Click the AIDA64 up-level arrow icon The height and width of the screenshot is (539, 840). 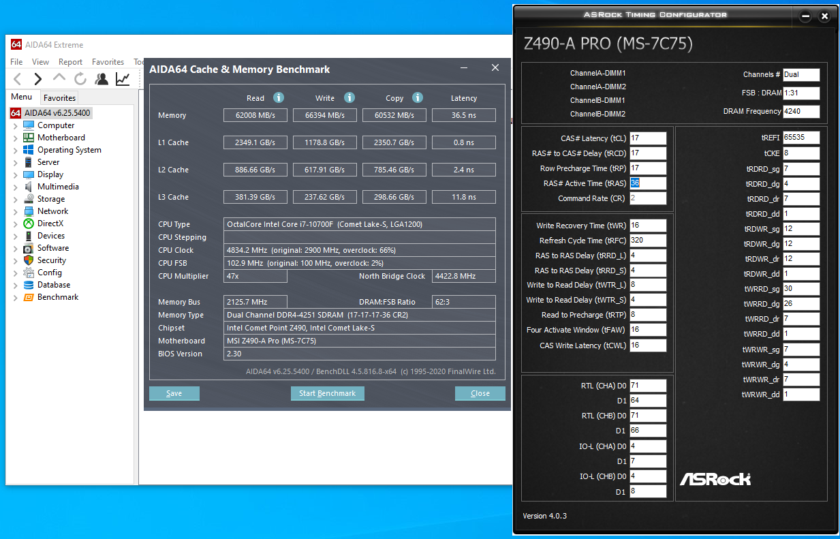tap(60, 78)
